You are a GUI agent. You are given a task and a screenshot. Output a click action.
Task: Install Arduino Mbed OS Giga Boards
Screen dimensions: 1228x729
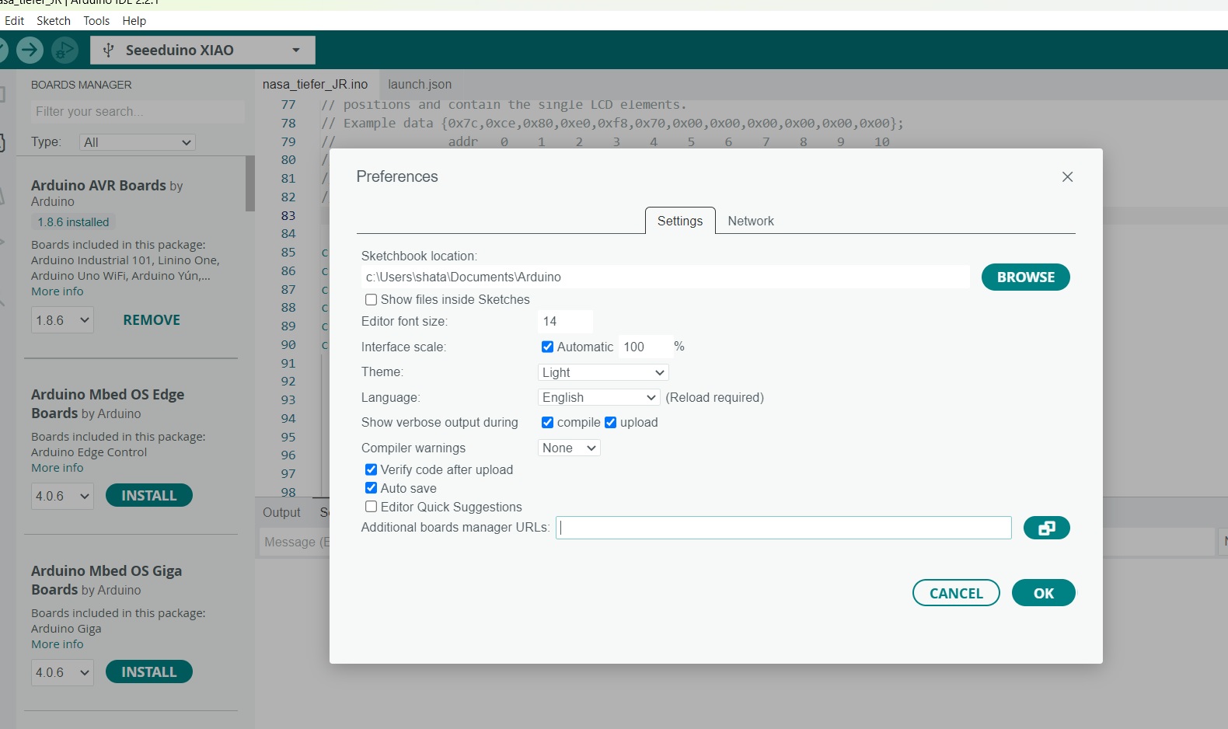[148, 672]
